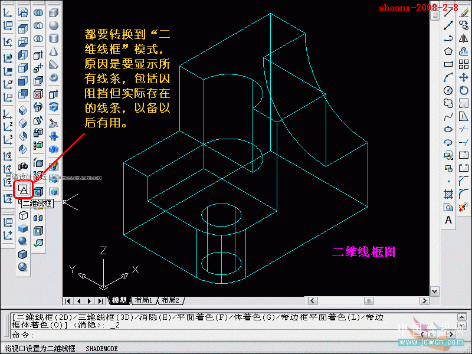Click the 命令: command line input

coord(177,335)
